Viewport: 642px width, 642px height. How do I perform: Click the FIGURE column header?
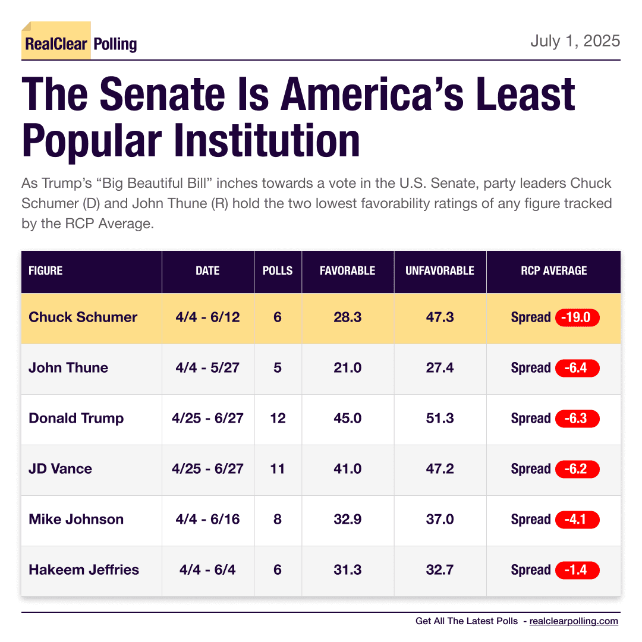pos(46,271)
